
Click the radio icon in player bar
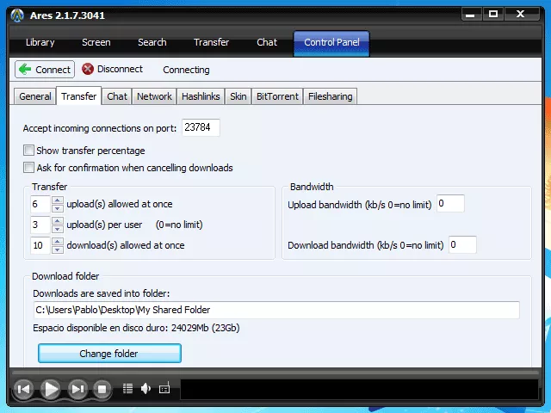pos(164,388)
